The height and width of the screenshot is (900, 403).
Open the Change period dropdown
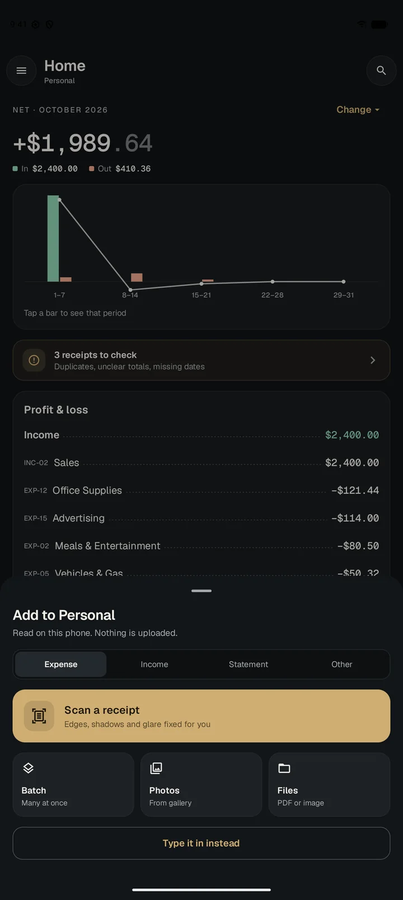[358, 110]
